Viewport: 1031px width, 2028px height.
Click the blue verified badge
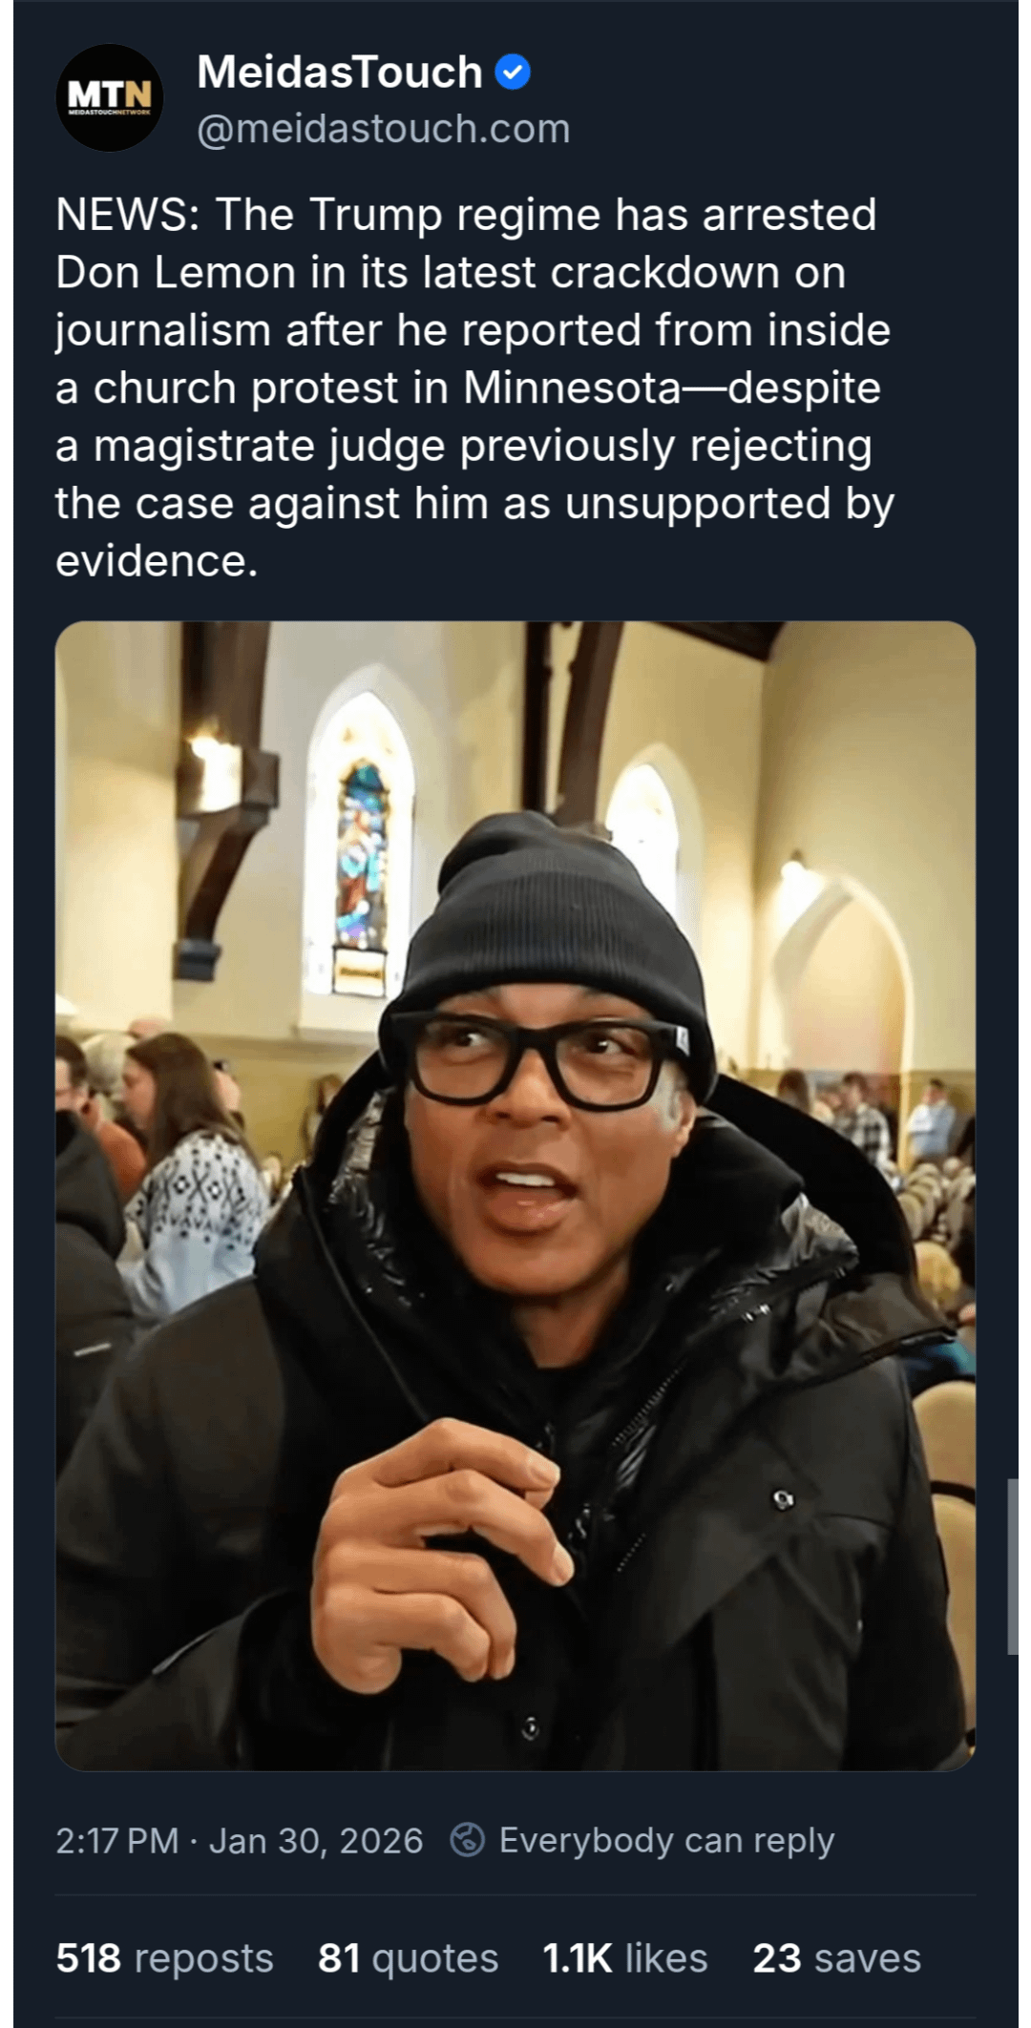click(514, 73)
